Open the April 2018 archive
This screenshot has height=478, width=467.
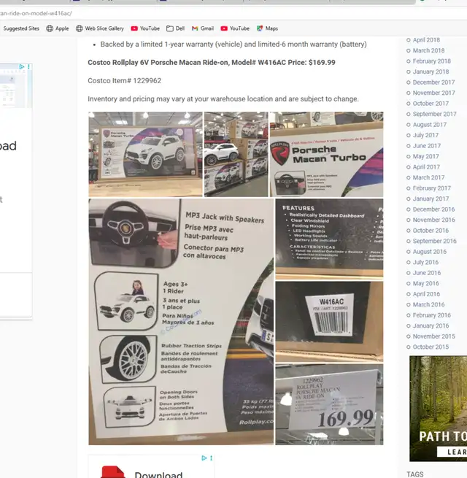point(426,40)
